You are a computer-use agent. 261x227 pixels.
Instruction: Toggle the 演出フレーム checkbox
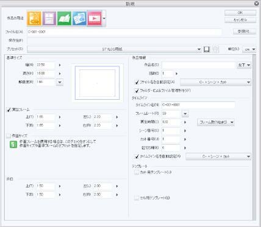click(9, 110)
